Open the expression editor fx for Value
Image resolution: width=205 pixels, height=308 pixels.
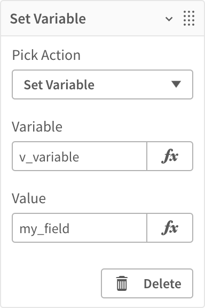pos(170,228)
